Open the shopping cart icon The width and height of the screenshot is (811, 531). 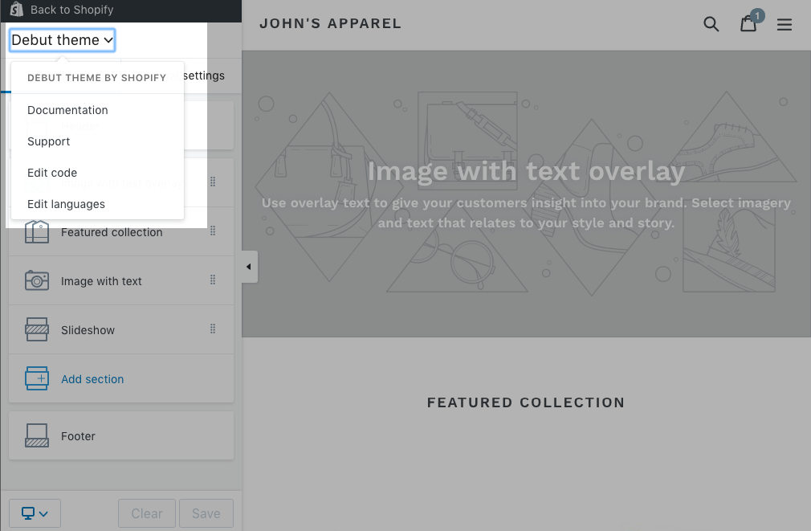click(748, 23)
